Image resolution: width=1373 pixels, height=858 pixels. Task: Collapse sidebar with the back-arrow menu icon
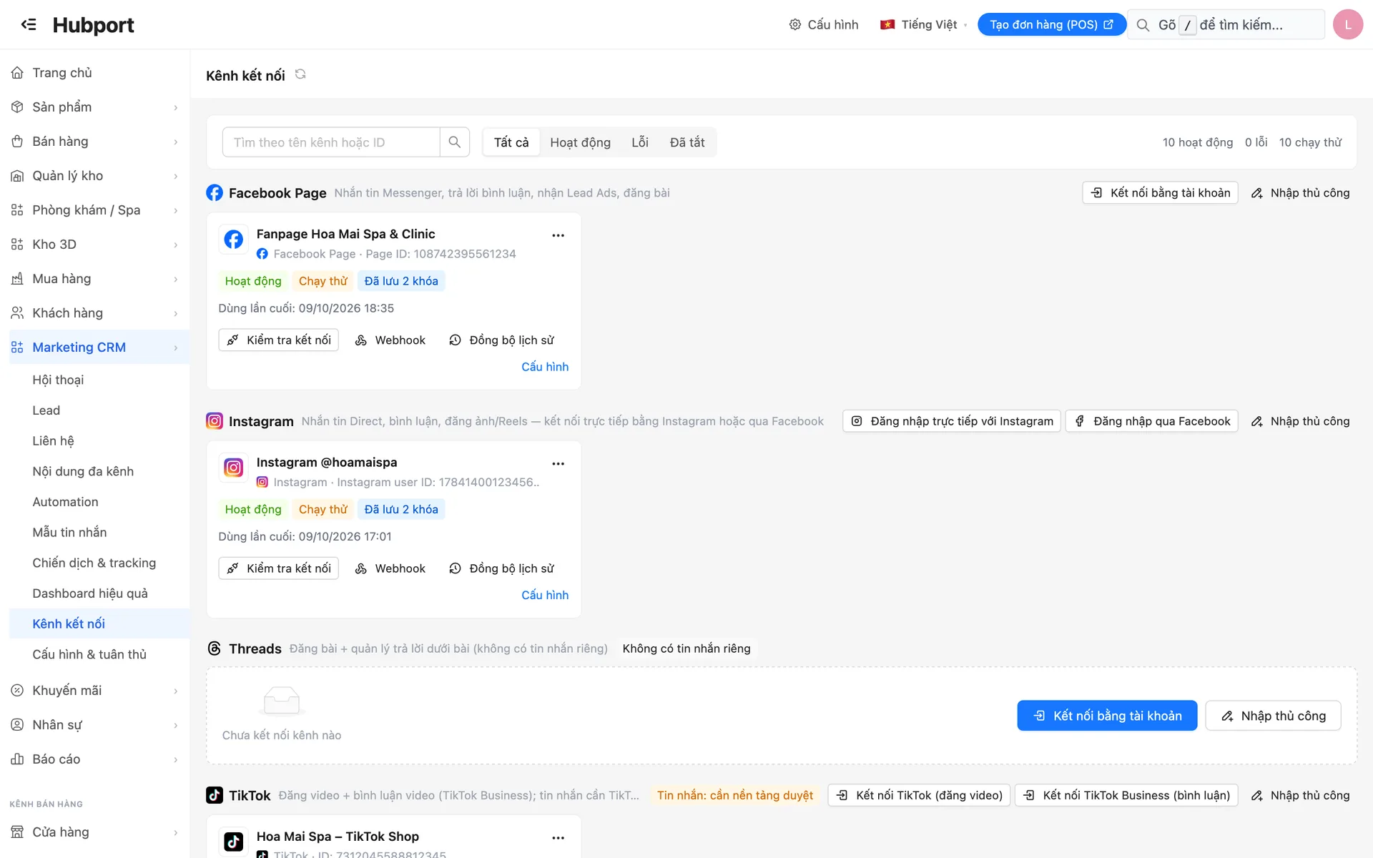pos(29,24)
